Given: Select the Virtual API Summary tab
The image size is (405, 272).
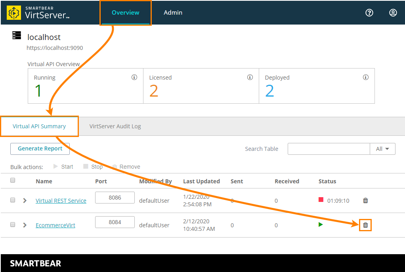Looking at the screenshot, I should coord(39,126).
